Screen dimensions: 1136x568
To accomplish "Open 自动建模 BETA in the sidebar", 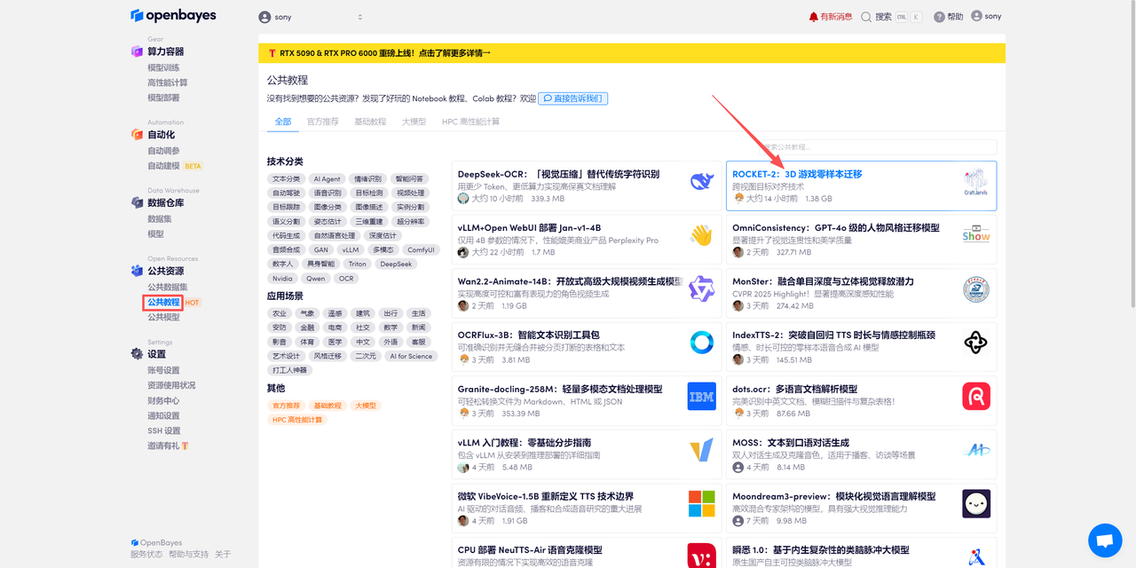I will tap(175, 166).
